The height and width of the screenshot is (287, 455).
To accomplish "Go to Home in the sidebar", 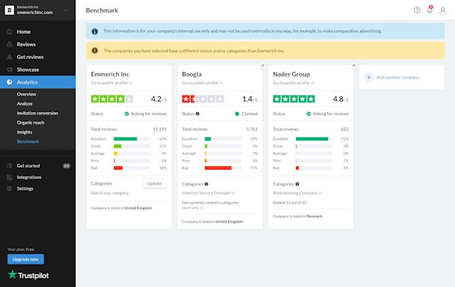I will (24, 32).
